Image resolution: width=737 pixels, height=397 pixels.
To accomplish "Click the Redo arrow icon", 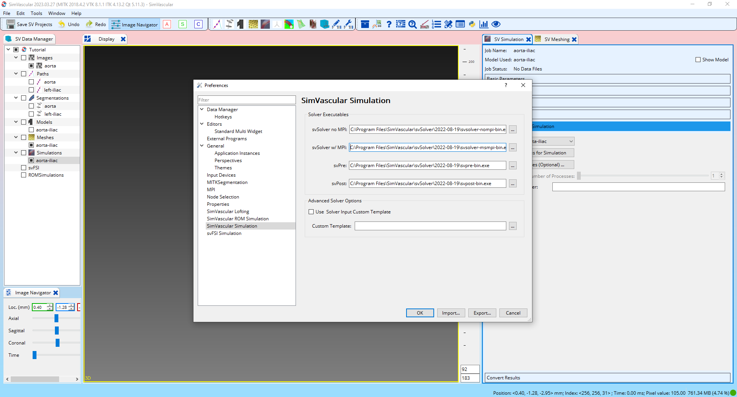I will [x=89, y=24].
